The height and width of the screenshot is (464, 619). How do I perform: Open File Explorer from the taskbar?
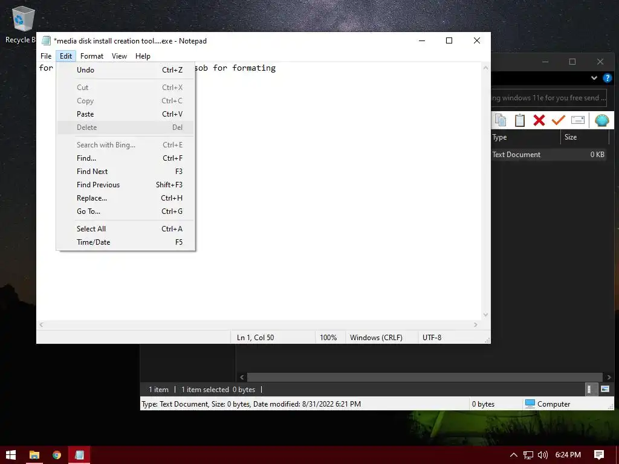point(34,455)
